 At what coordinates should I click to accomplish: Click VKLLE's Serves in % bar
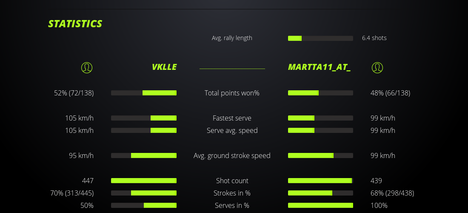pyautogui.click(x=144, y=205)
